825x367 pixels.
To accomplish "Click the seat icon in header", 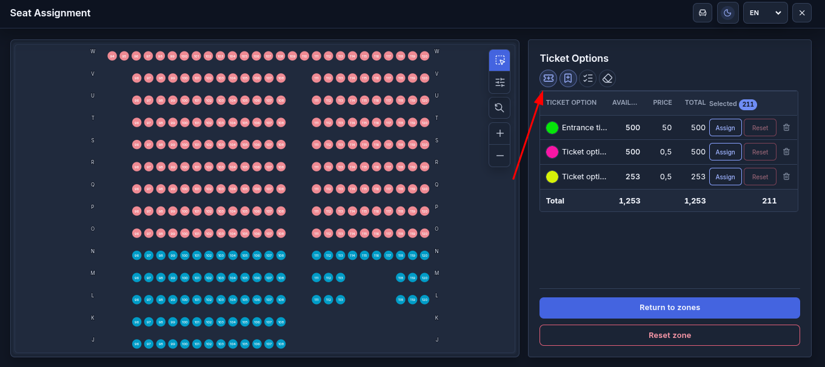I will click(703, 13).
